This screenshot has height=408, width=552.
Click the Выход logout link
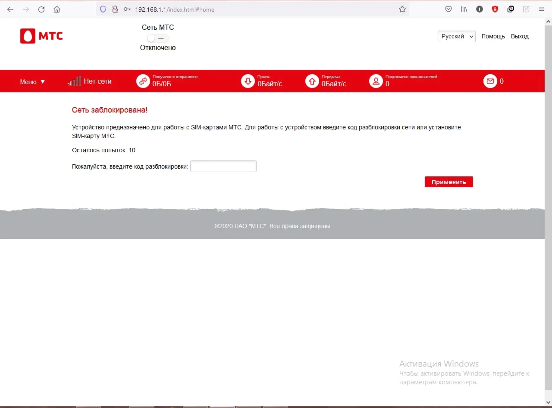click(x=520, y=36)
